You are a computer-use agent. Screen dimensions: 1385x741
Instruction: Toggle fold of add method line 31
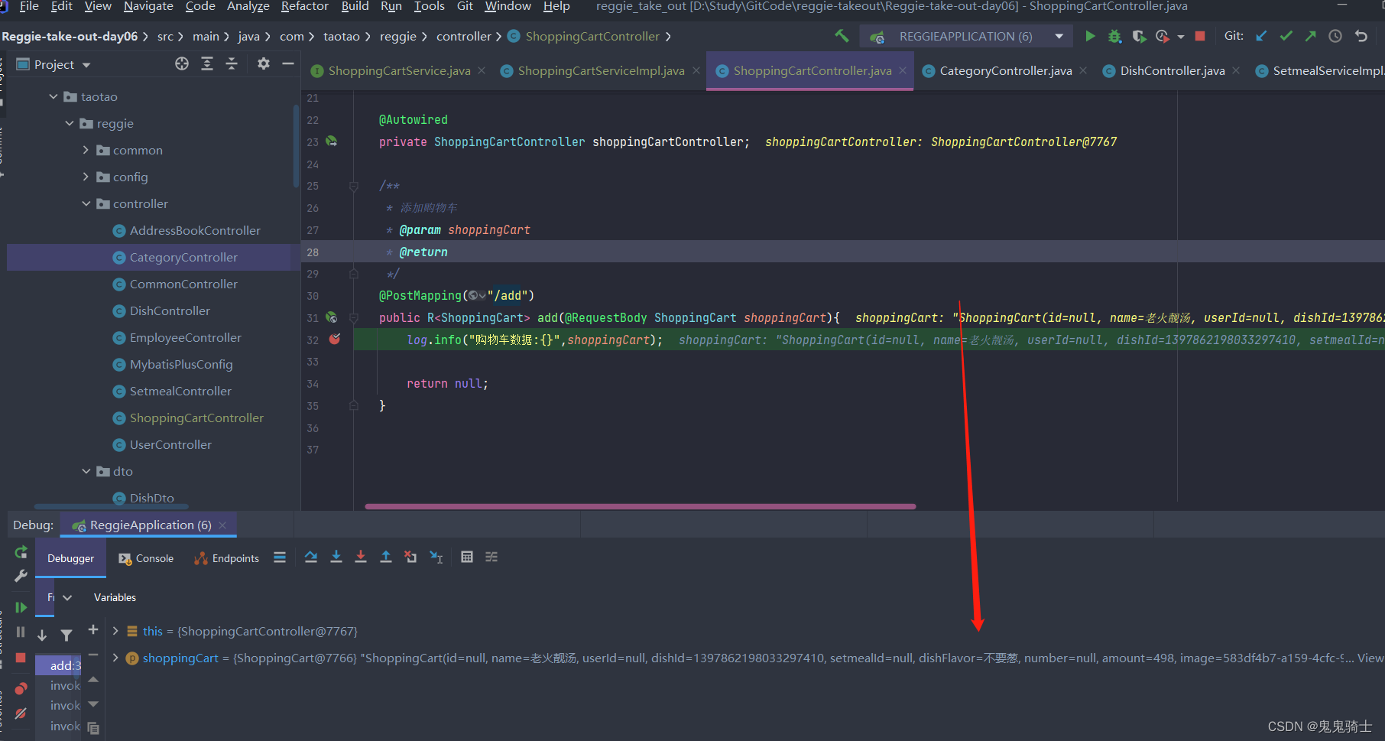tap(354, 317)
